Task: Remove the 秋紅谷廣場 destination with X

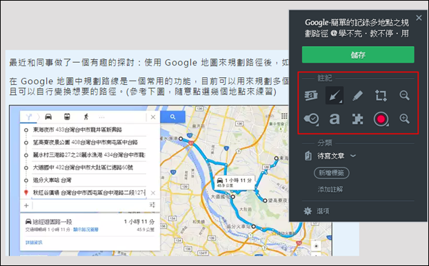Action: pos(153,193)
